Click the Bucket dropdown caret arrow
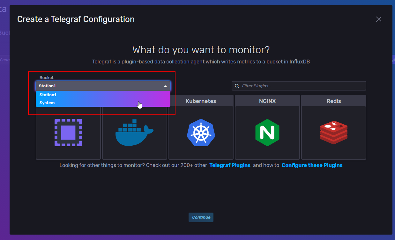 (165, 86)
